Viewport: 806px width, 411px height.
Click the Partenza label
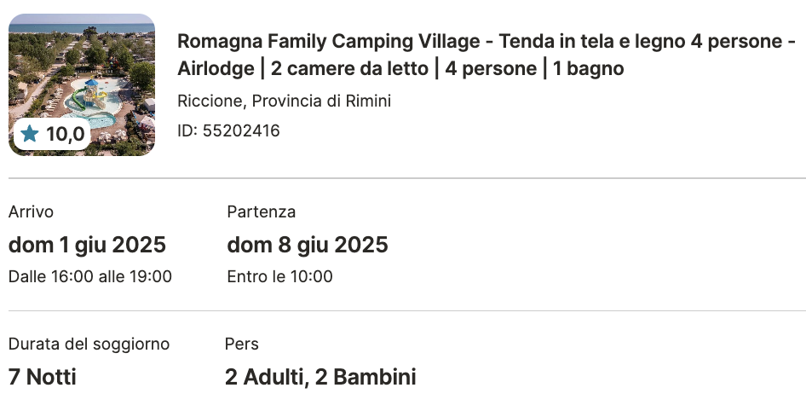tap(261, 212)
